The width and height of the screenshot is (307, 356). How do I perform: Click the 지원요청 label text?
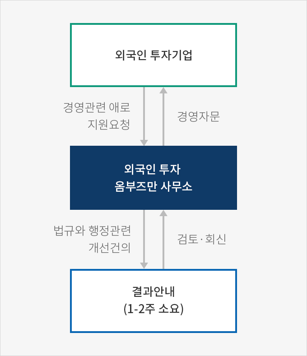(109, 125)
